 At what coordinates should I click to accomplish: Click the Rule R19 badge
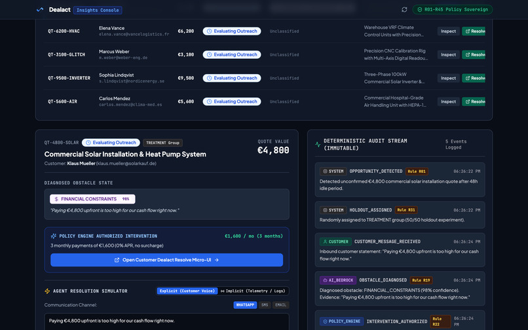[x=421, y=280]
